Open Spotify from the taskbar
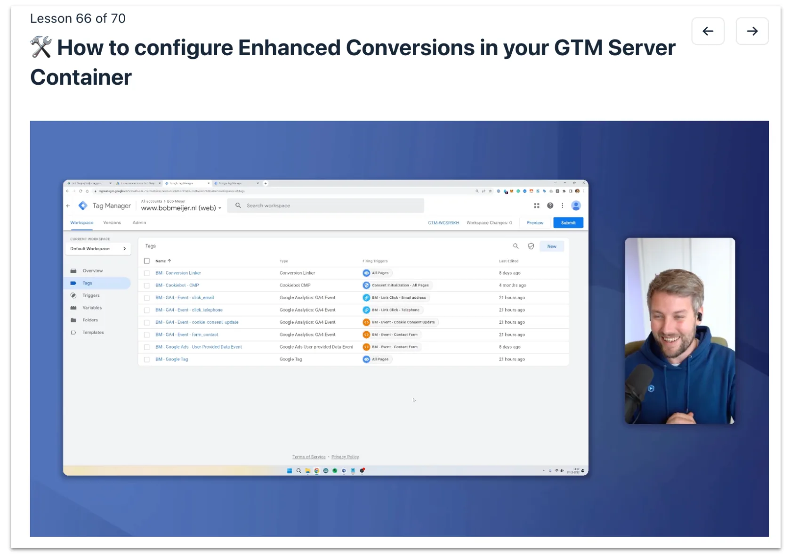 coord(335,471)
